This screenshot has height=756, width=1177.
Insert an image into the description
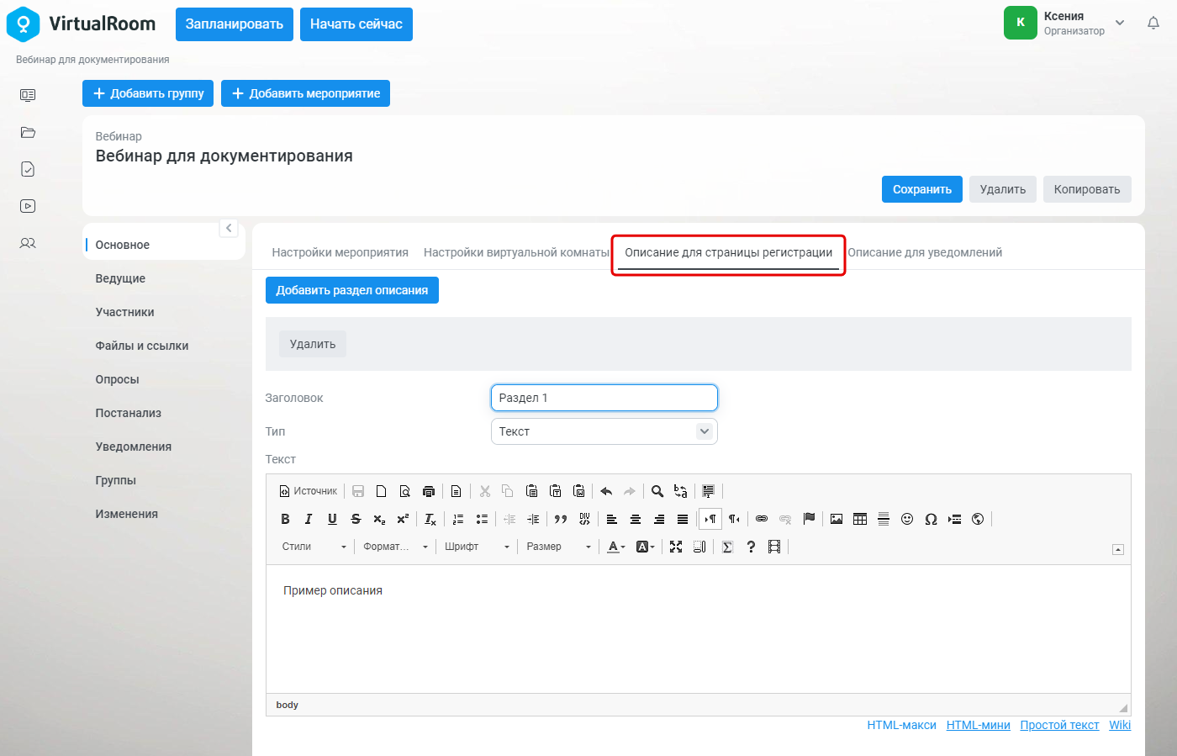tap(837, 519)
